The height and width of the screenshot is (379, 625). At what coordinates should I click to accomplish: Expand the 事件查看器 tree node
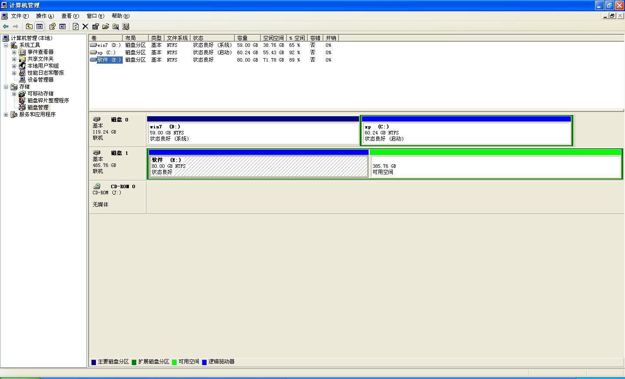pyautogui.click(x=14, y=52)
